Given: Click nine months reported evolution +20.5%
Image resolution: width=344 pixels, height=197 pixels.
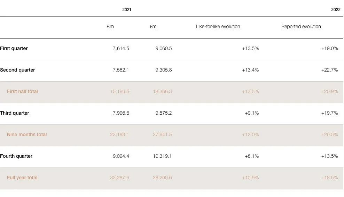Looking at the screenshot, I should [329, 134].
